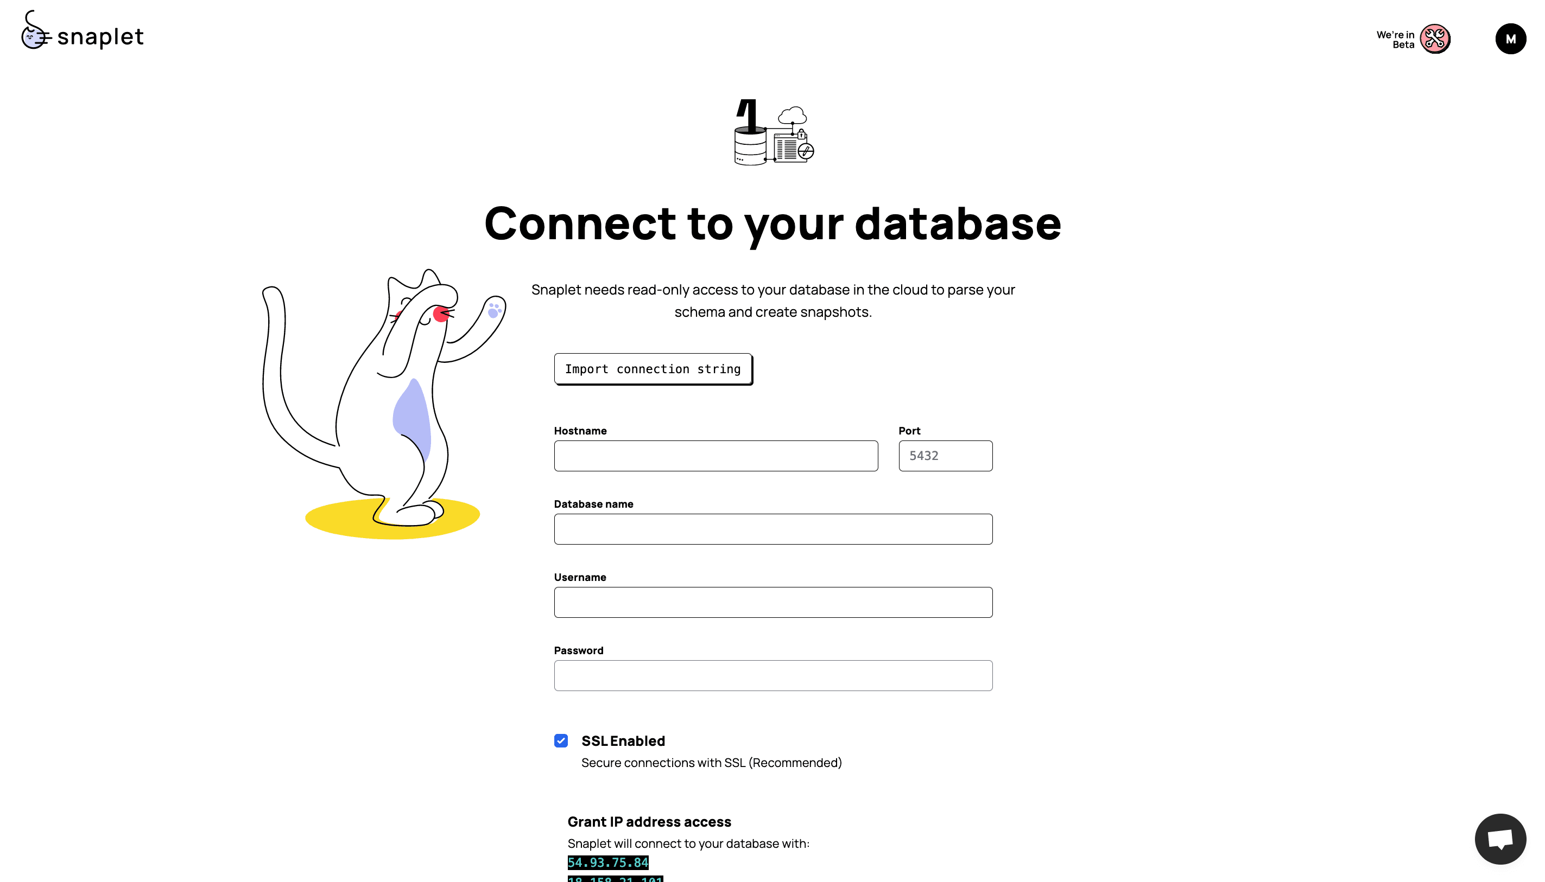Click the Username input field
This screenshot has width=1545, height=882.
pos(774,602)
